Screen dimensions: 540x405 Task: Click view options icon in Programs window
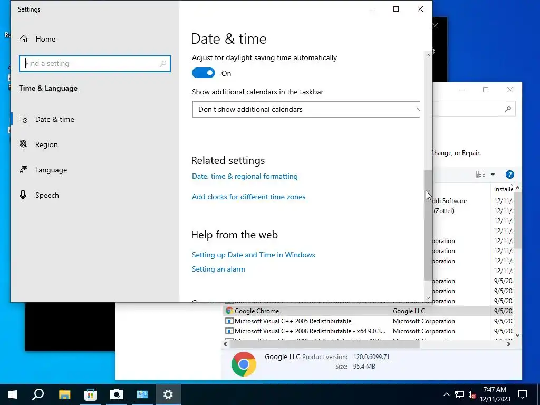click(480, 175)
